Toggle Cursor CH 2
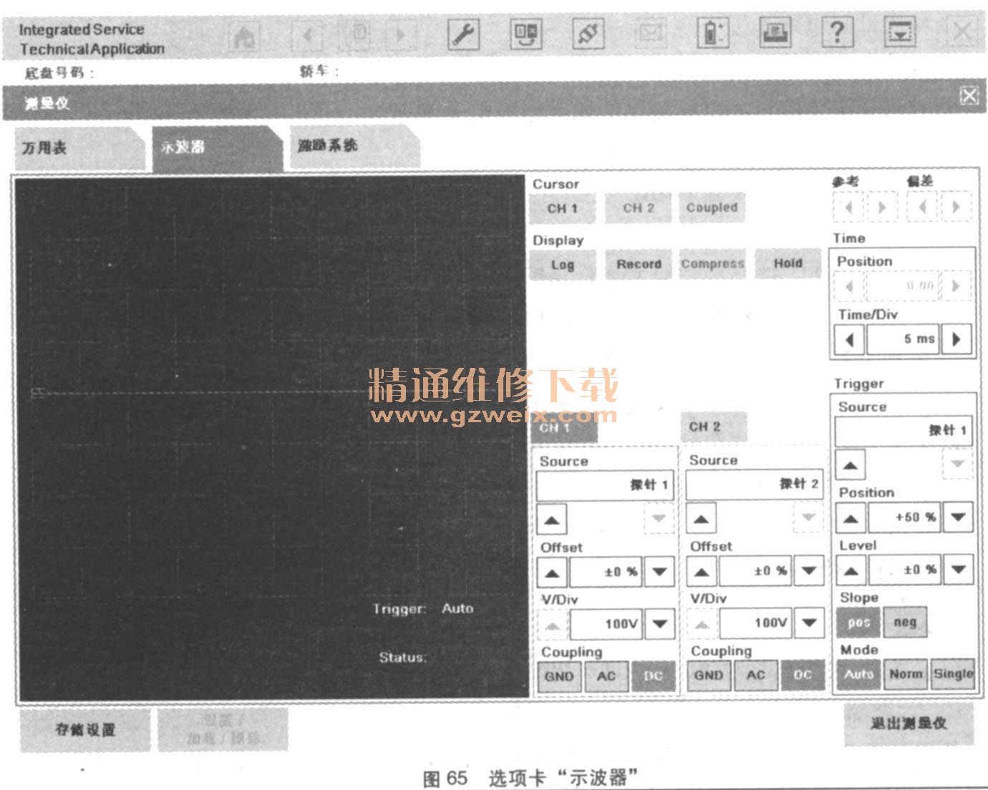Screen dimensions: 988x790 [638, 208]
